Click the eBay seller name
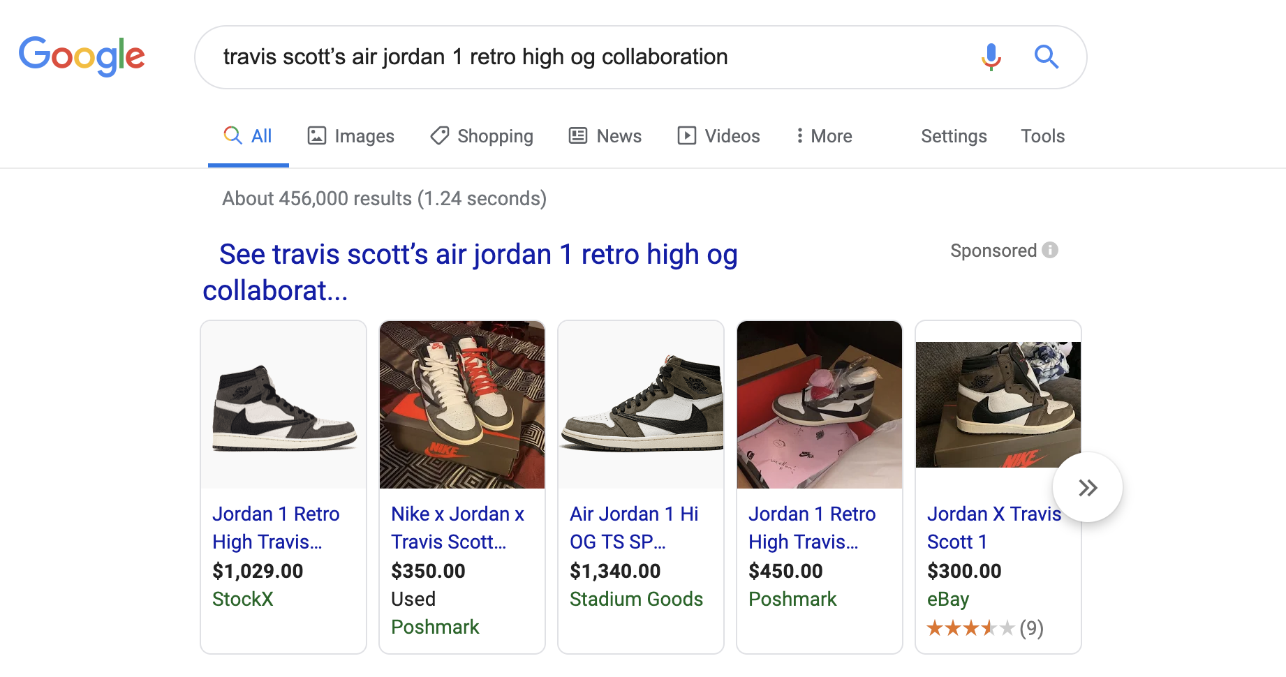This screenshot has height=677, width=1286. pos(948,599)
